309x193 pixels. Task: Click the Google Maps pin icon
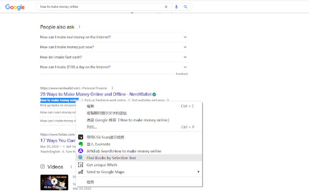pyautogui.click(x=81, y=172)
